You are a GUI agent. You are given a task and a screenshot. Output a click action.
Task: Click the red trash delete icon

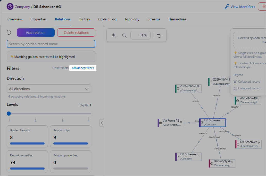click(263, 7)
